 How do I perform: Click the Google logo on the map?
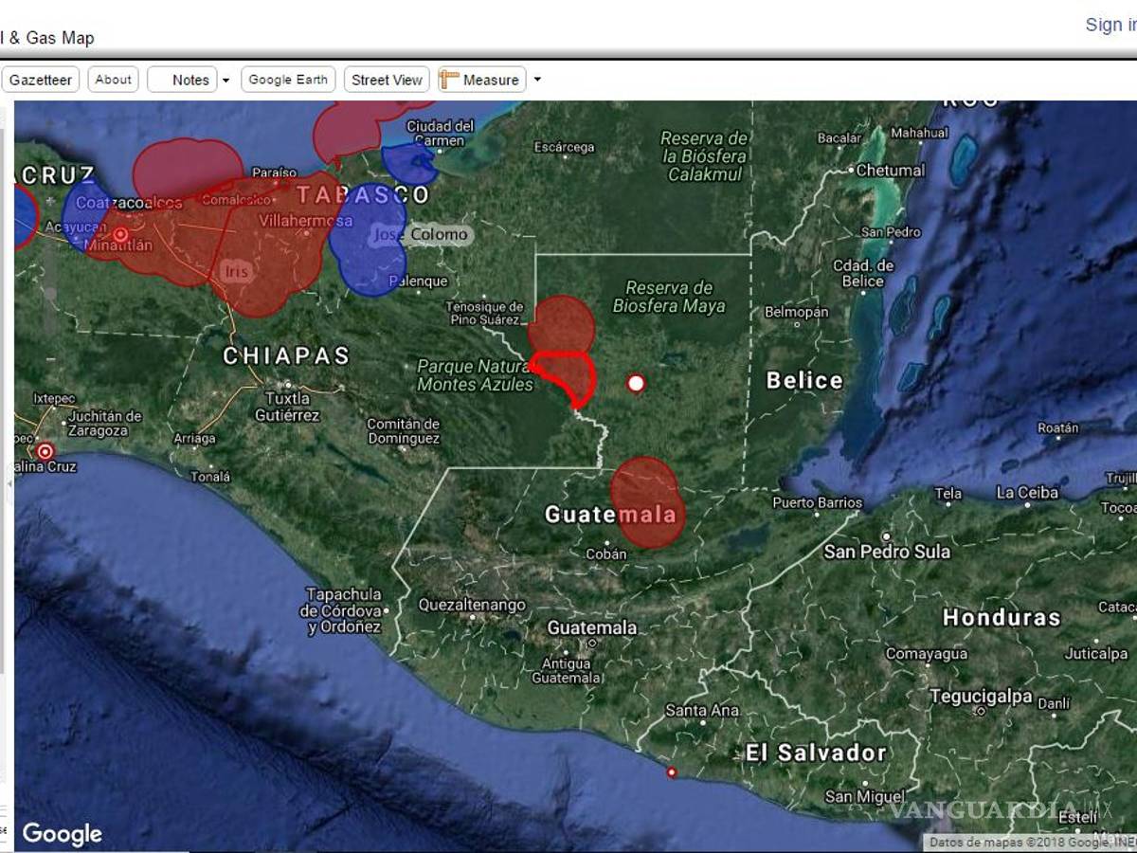(x=62, y=833)
